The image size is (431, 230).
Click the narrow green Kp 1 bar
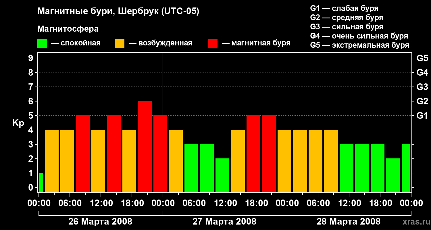41,183
